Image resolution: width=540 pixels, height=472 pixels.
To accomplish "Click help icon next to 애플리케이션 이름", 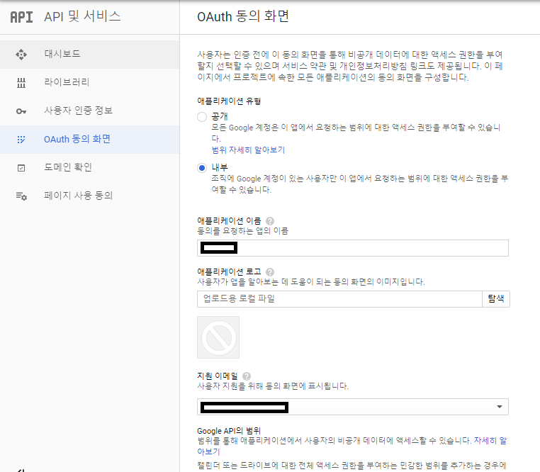I will (270, 221).
